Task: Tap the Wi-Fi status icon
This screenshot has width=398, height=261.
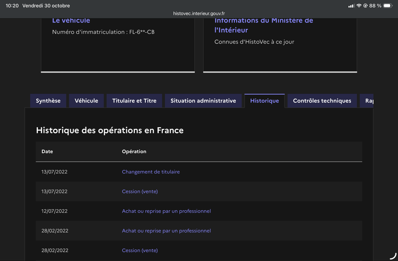Action: (359, 5)
